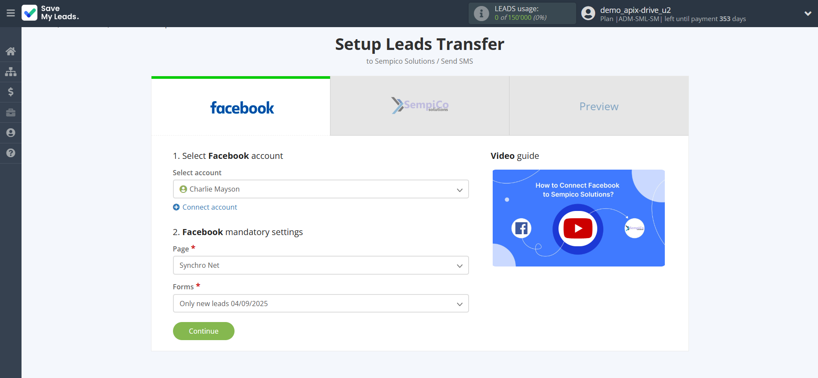Image resolution: width=818 pixels, height=378 pixels.
Task: Open the user profile sidebar icon
Action: [x=11, y=133]
